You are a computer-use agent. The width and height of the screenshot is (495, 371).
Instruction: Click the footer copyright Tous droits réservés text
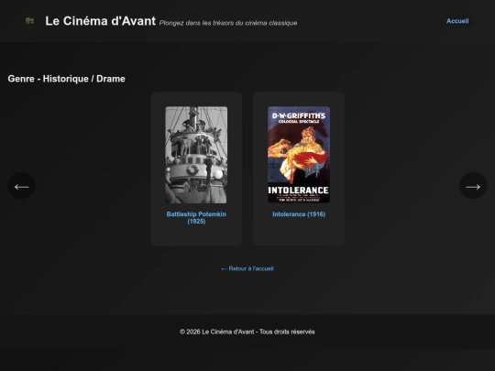tap(247, 332)
